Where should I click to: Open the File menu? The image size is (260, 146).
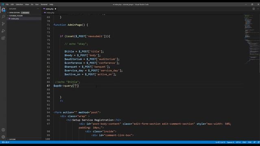tap(7, 4)
